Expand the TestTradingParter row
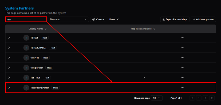Viewport: 221px width, 105px height. (9, 88)
